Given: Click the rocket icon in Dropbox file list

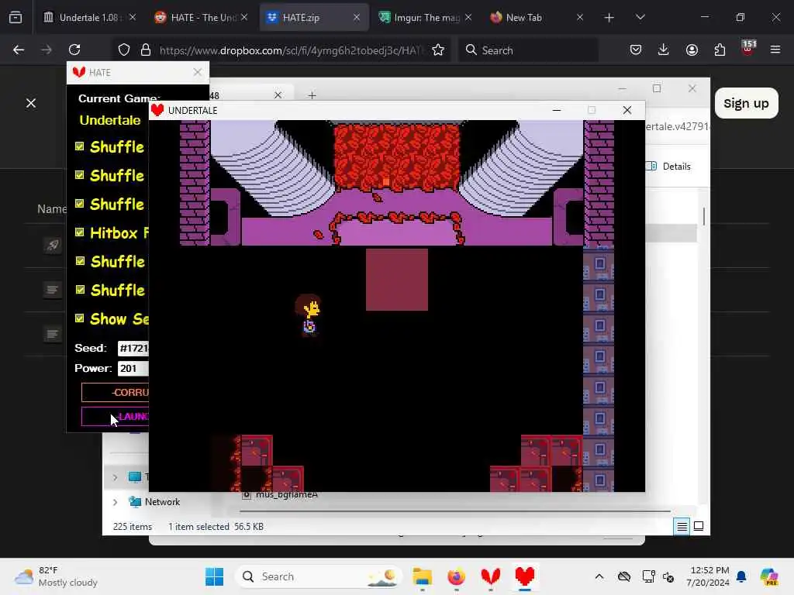Looking at the screenshot, I should [53, 246].
